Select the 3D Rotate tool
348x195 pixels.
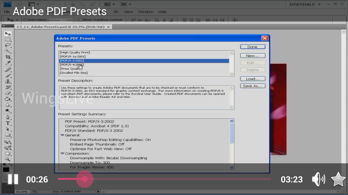[x=8, y=142]
